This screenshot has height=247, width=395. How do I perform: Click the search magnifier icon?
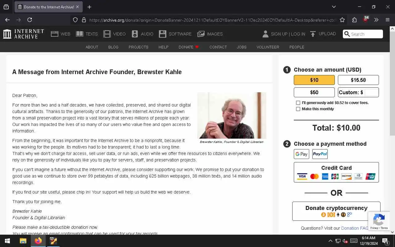tap(347, 34)
